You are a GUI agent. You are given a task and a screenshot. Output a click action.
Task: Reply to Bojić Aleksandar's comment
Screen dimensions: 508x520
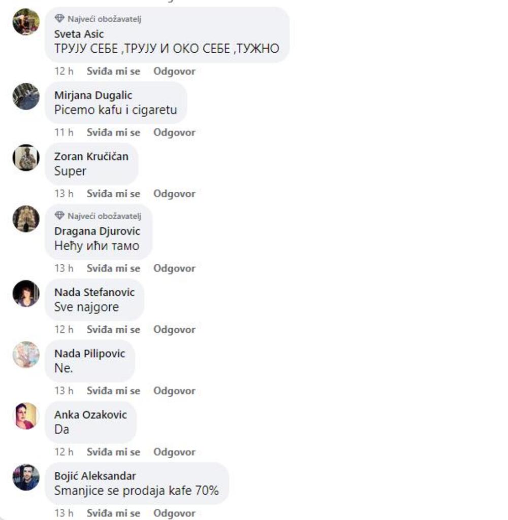coord(174,513)
